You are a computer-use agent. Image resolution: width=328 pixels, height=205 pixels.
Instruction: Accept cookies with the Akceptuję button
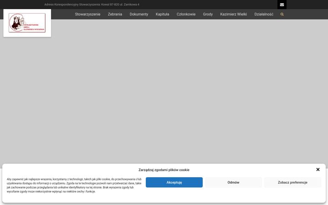174,182
